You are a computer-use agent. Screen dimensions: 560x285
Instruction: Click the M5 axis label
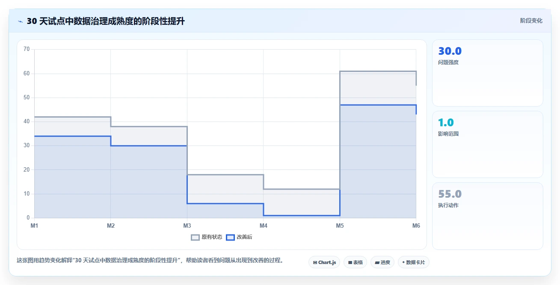(x=340, y=226)
